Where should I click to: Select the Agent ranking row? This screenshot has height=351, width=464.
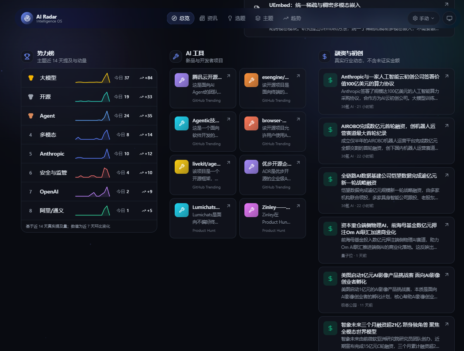89,116
